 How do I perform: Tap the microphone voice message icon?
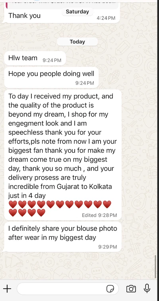147,288
